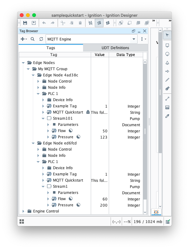This screenshot has width=189, height=249.
Task: Select the Edge Node ed6fcd folder
Action: tap(60, 143)
